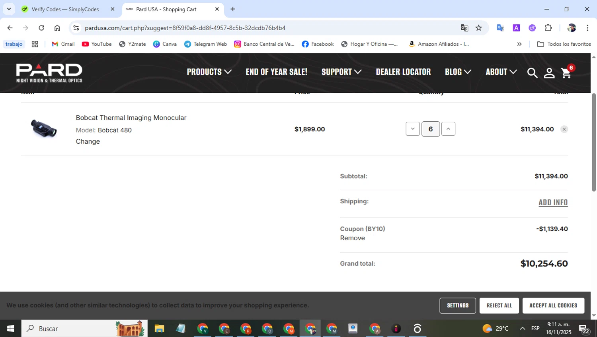Click Change under Model Bobcat 480
The width and height of the screenshot is (597, 337).
pos(88,141)
